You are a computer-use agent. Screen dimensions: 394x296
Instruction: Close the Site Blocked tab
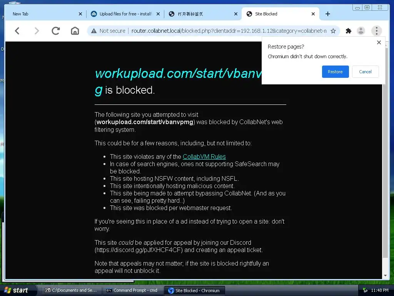[x=313, y=14]
